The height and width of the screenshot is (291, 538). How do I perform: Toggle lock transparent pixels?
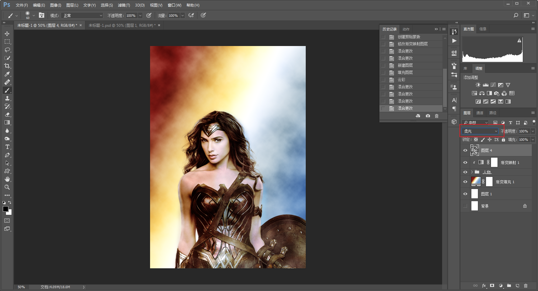tap(476, 140)
